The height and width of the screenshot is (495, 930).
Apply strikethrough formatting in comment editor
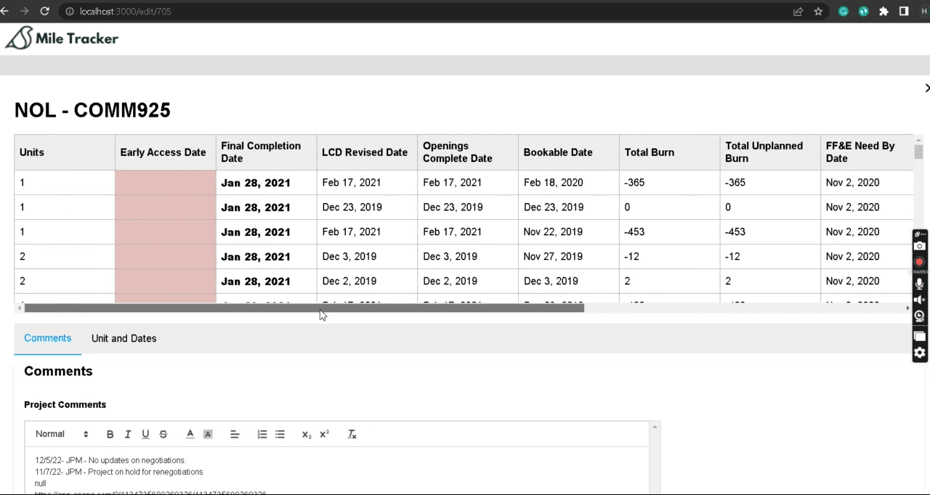163,434
